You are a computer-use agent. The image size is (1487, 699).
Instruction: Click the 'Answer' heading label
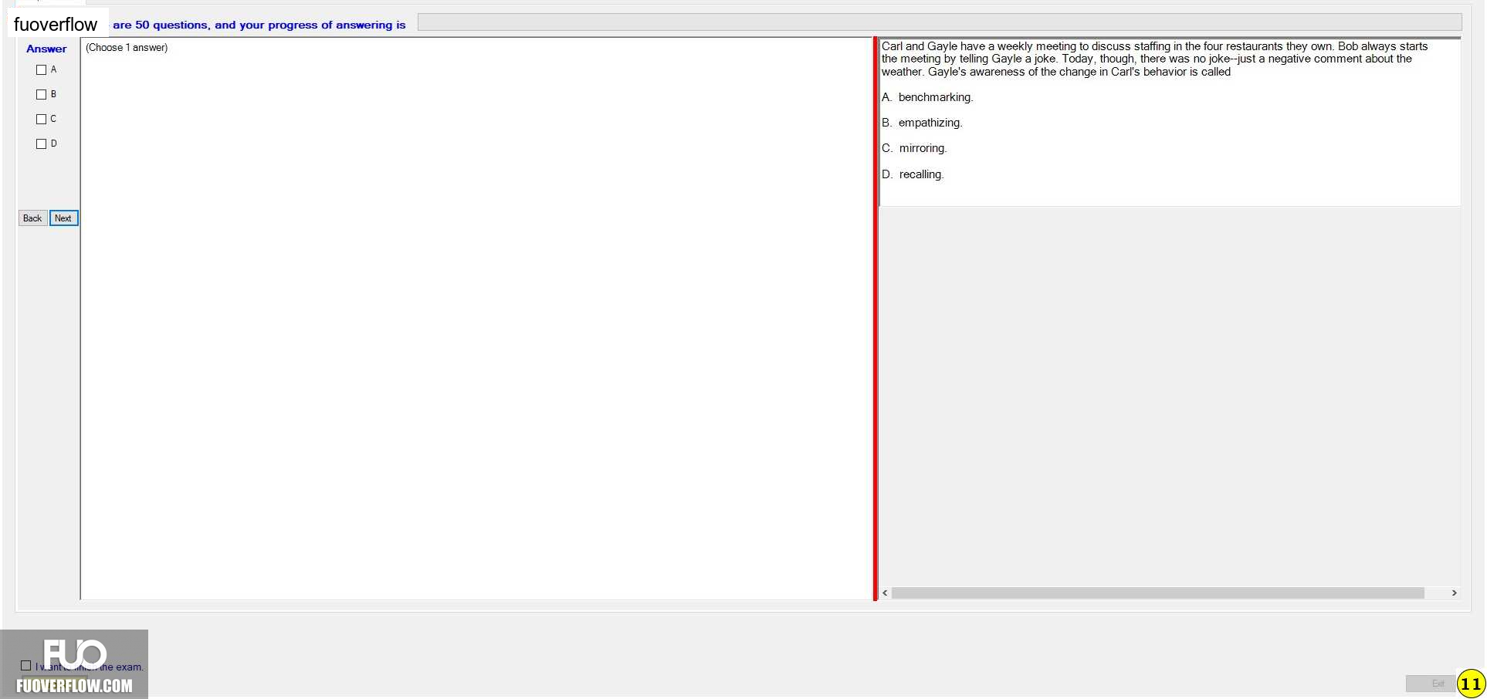[x=46, y=49]
